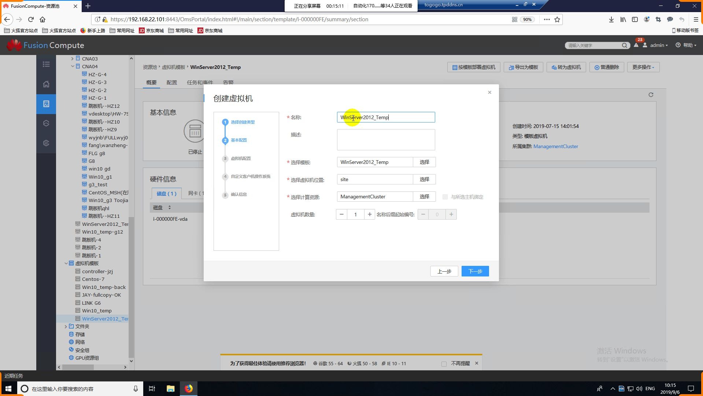703x396 pixels.
Task: Switch to the configuration tab
Action: (171, 82)
